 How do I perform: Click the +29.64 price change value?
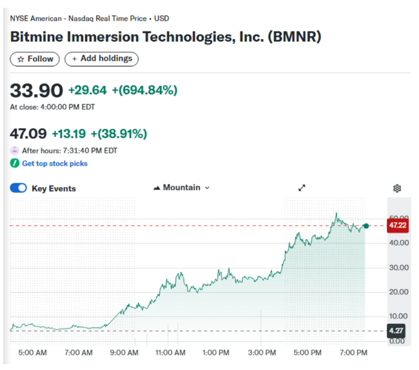(88, 90)
